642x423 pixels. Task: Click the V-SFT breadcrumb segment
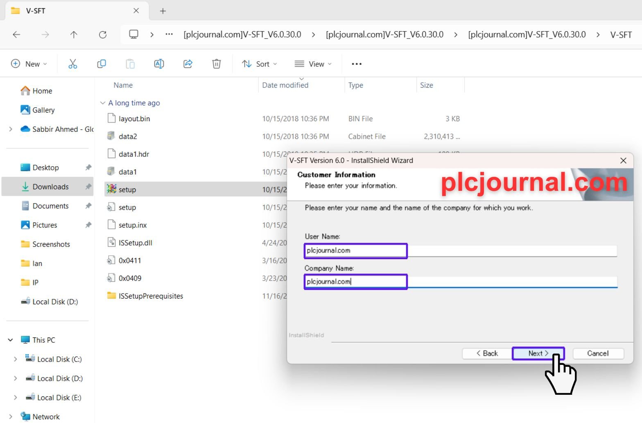tap(621, 35)
